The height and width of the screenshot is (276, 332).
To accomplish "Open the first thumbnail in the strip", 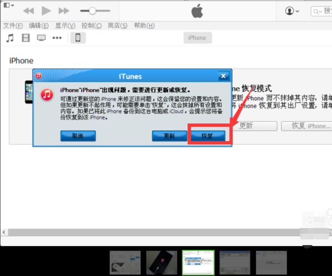I will pyautogui.click(x=125, y=263).
